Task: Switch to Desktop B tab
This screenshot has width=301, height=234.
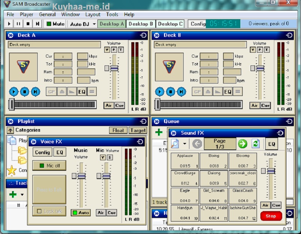Action: click(141, 24)
